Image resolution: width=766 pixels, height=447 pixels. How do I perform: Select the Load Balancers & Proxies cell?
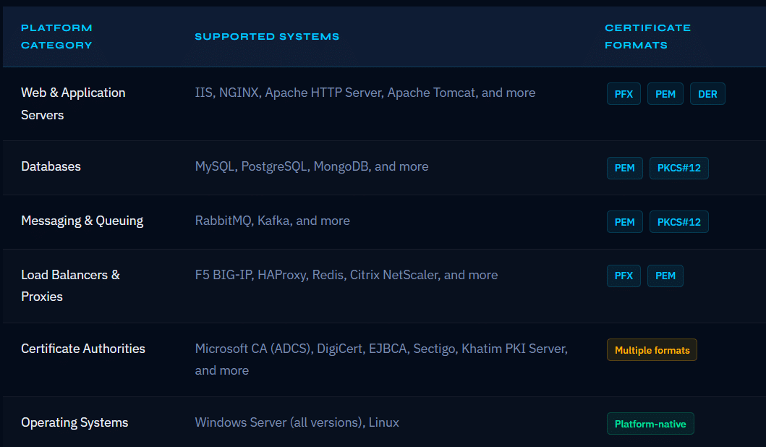70,286
